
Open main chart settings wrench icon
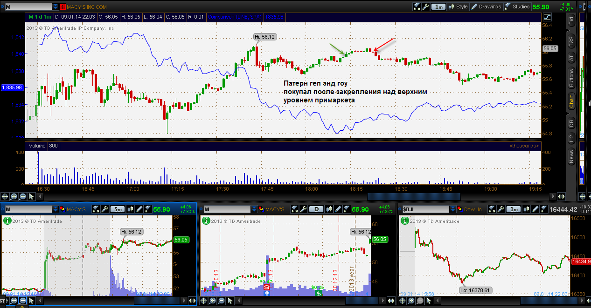tap(425, 7)
